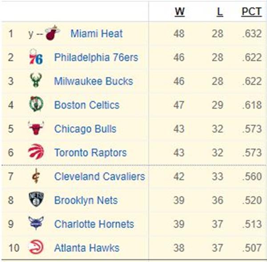The image size is (267, 262).
Task: Click the Atlanta Hawks logo
Action: (36, 247)
